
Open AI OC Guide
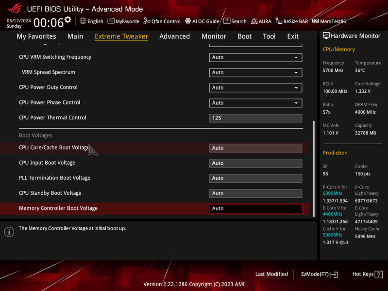click(202, 21)
